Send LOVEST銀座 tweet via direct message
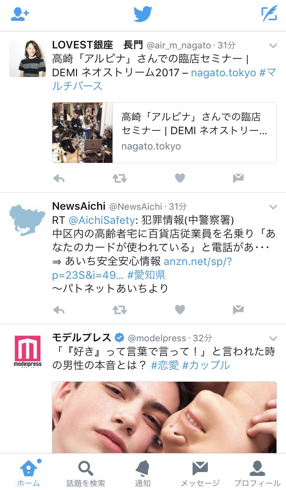The height and width of the screenshot is (490, 286). pyautogui.click(x=238, y=178)
